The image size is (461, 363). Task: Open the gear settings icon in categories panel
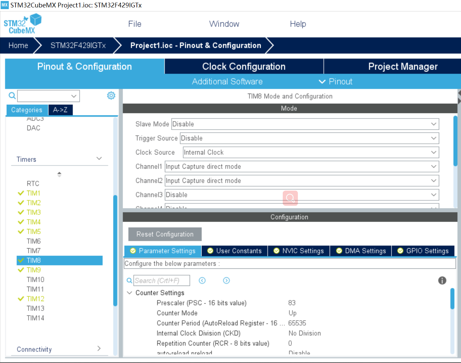point(111,96)
